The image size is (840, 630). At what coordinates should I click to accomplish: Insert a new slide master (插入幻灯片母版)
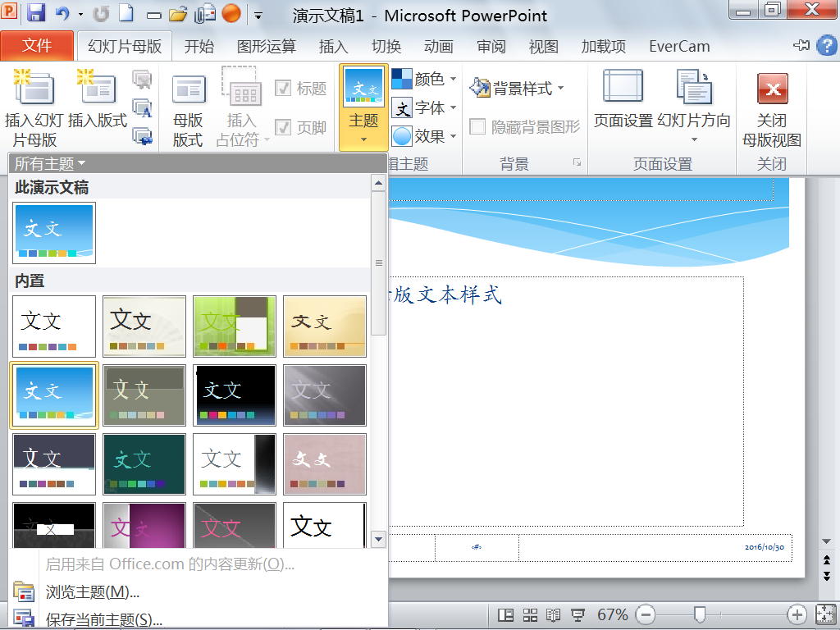[x=34, y=107]
